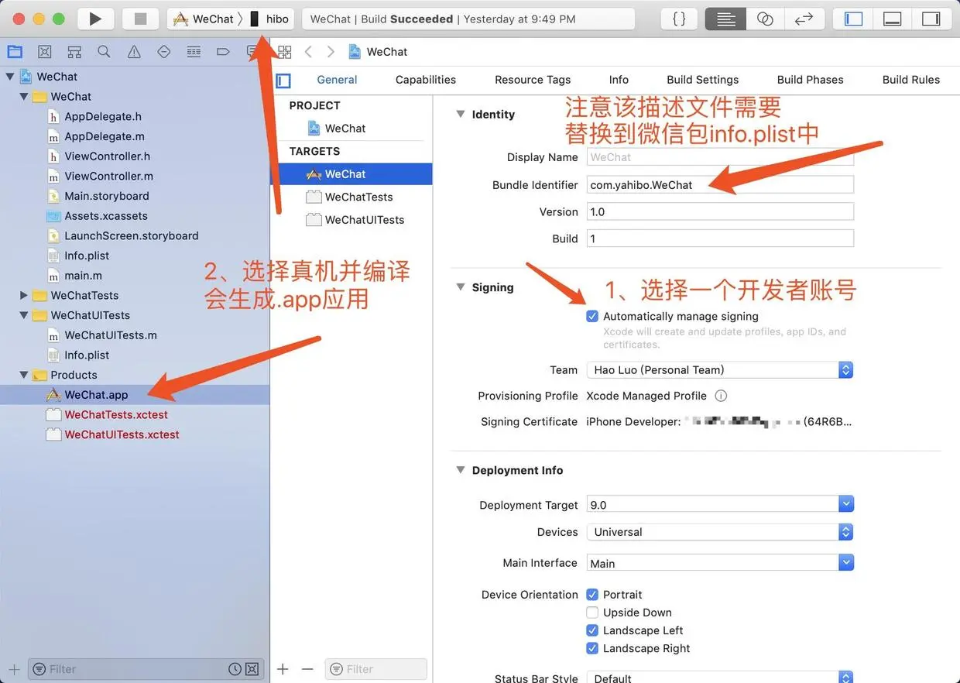Choose the hibo run destination device
Viewport: 960px width, 683px height.
[x=269, y=19]
